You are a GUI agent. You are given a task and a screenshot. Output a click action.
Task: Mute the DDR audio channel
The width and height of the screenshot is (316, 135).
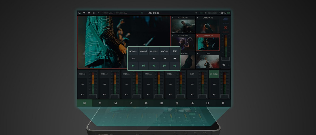point(192,94)
